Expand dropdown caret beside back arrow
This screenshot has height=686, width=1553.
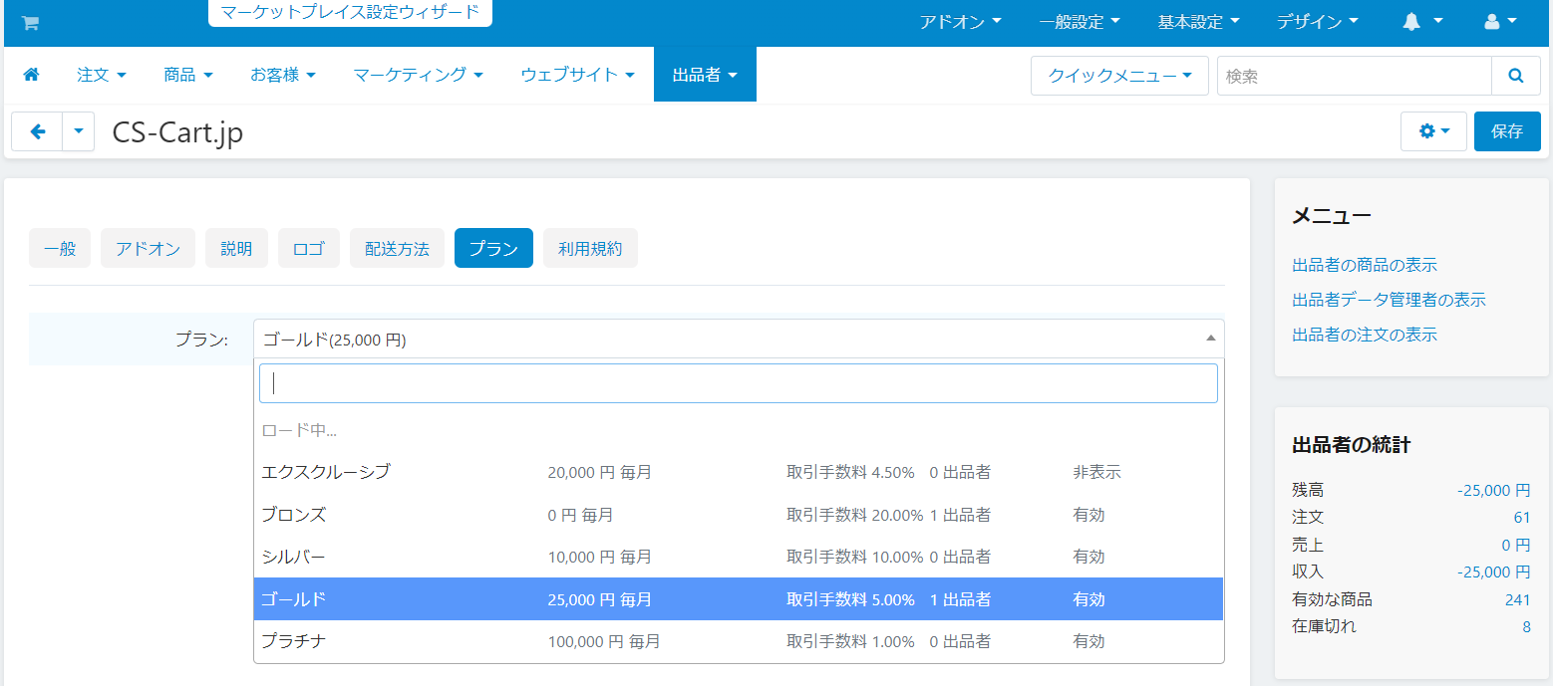[x=79, y=131]
